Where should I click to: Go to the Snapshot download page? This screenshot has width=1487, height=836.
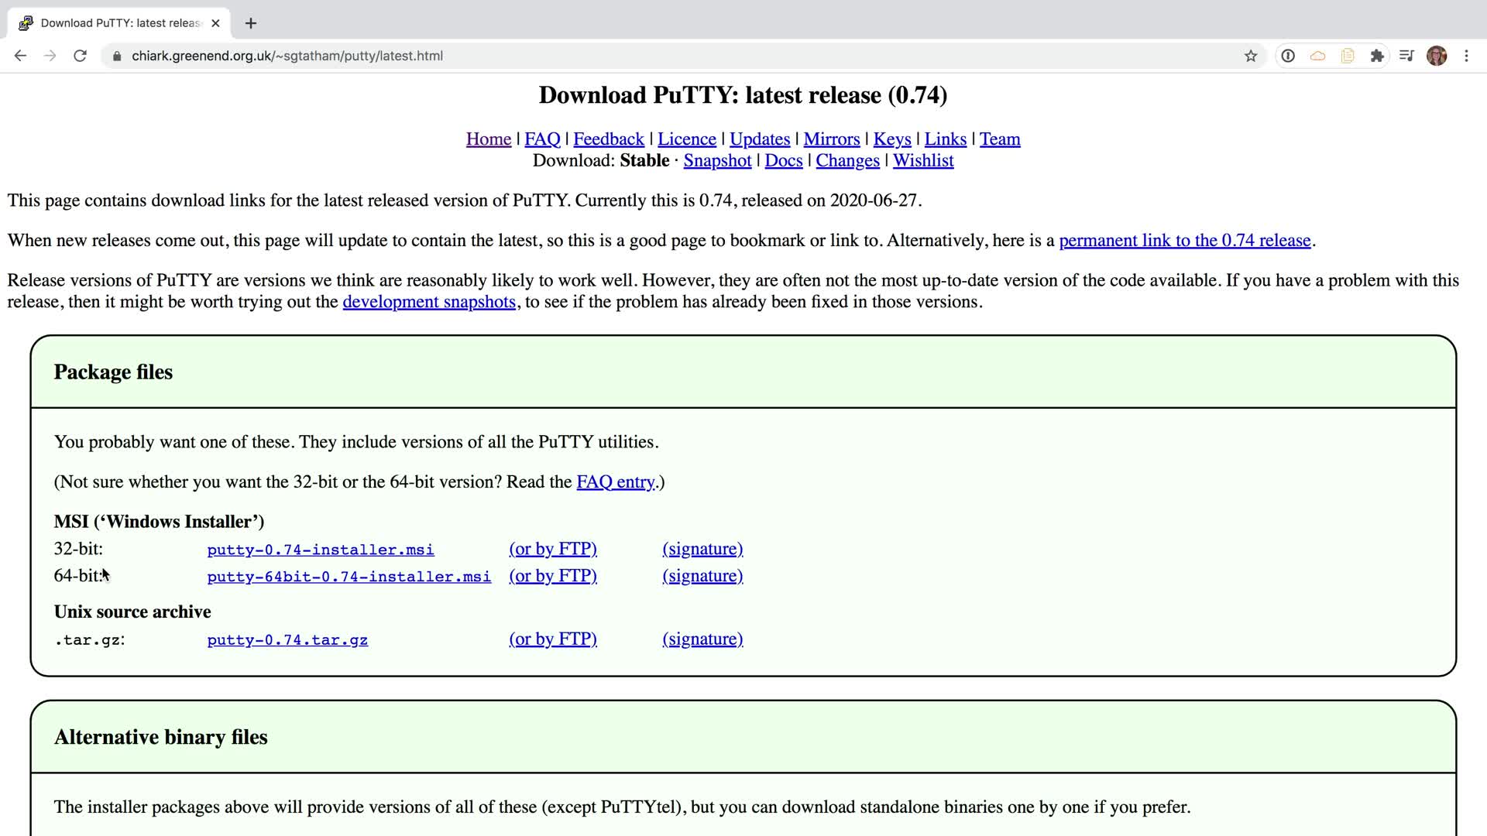pyautogui.click(x=717, y=161)
